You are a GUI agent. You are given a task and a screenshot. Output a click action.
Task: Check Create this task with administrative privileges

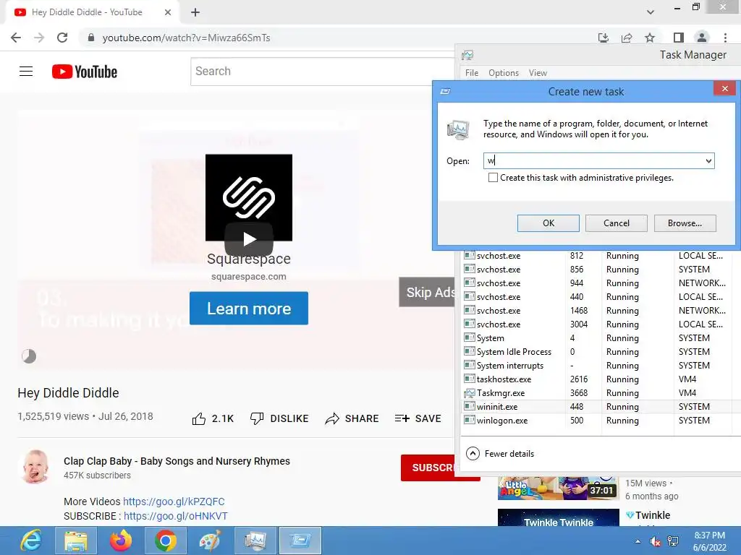(x=493, y=178)
